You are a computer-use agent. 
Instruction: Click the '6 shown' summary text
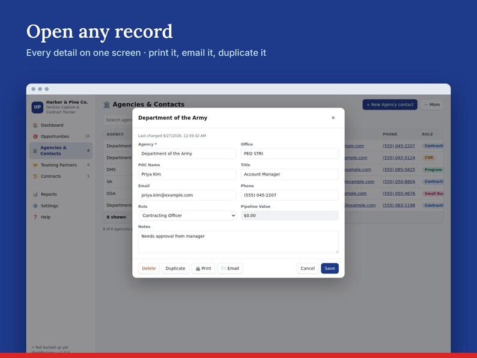click(116, 217)
